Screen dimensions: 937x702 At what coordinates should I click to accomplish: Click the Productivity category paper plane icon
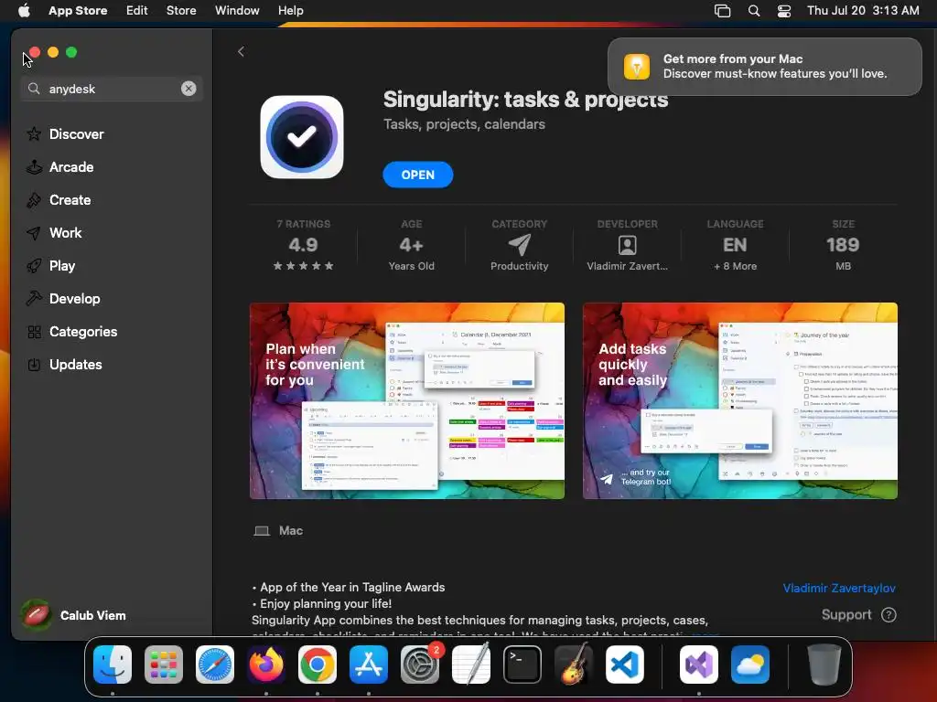520,244
